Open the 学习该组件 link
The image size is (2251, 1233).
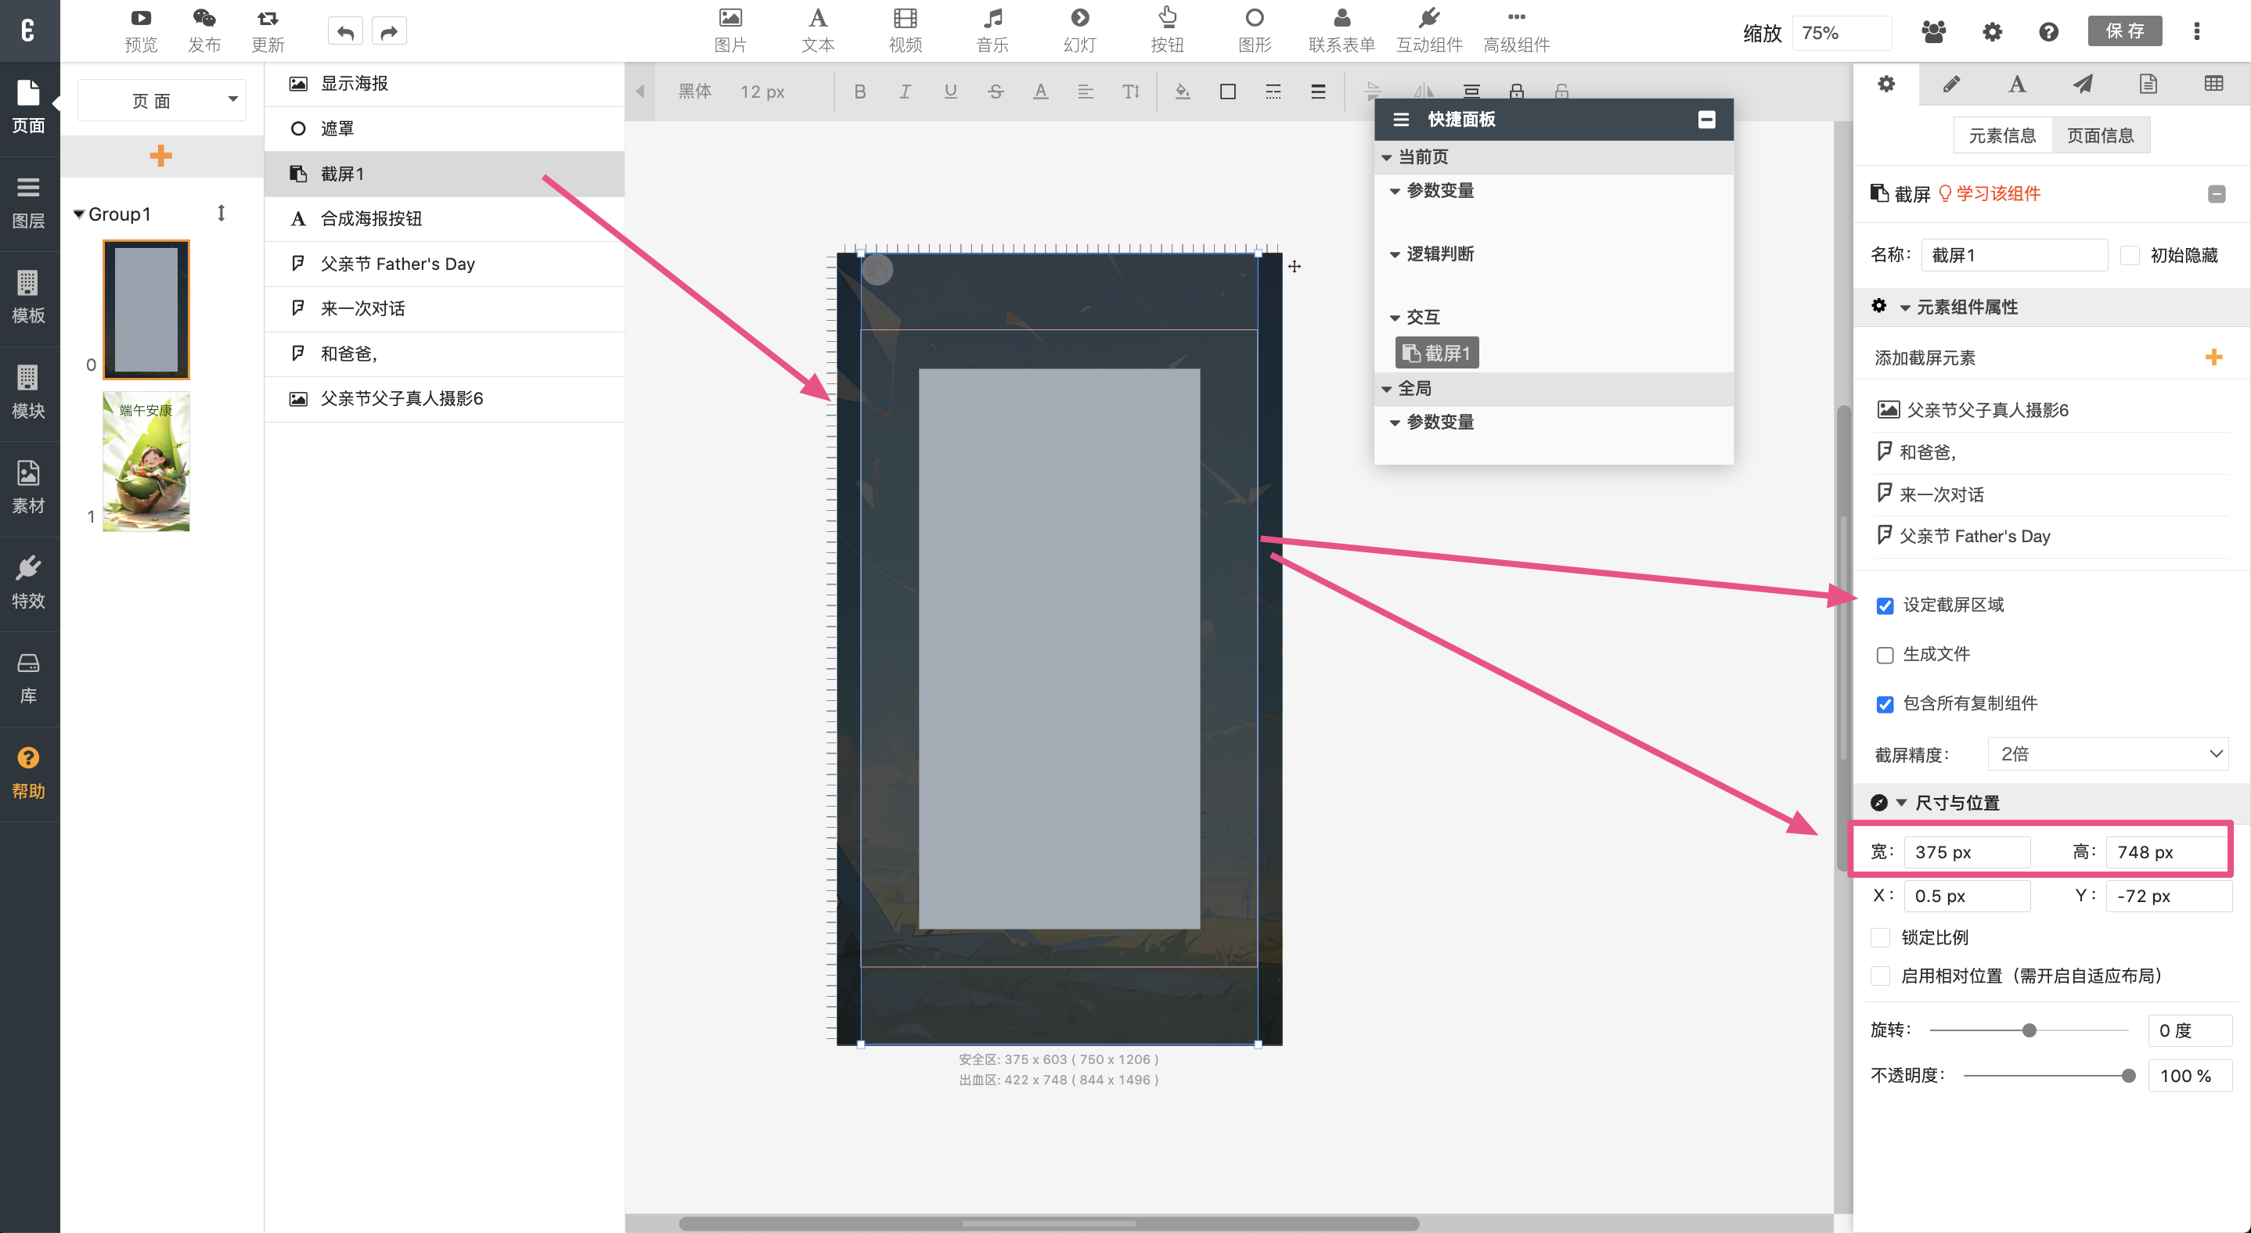click(1997, 194)
